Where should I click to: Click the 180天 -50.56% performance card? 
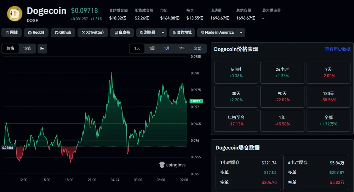click(329, 97)
